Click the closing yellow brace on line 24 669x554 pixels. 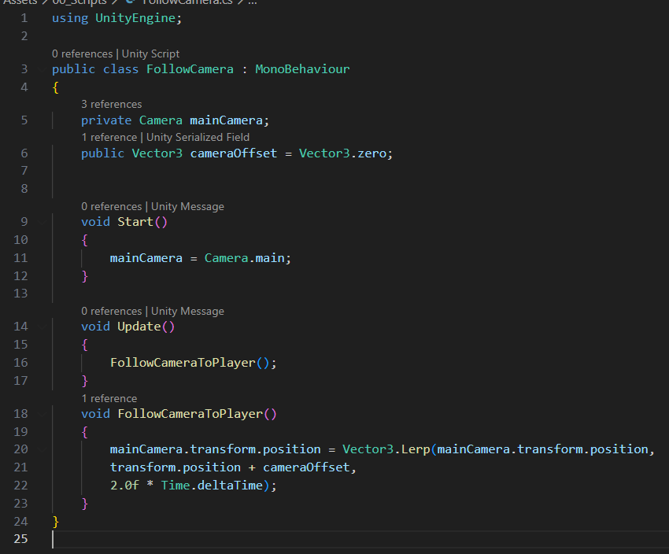click(55, 521)
